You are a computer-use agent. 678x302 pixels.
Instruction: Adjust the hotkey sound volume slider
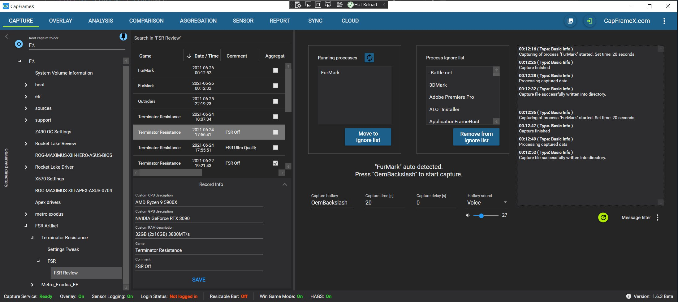pyautogui.click(x=486, y=216)
